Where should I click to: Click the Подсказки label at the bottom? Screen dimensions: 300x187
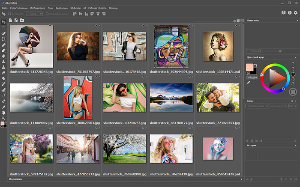point(15,179)
